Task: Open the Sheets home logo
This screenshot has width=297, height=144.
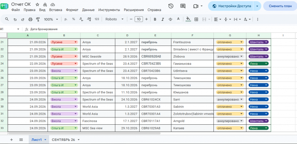Action: coord(4,6)
